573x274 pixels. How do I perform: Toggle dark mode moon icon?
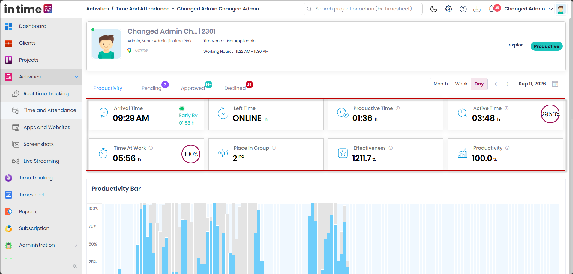[x=434, y=9]
